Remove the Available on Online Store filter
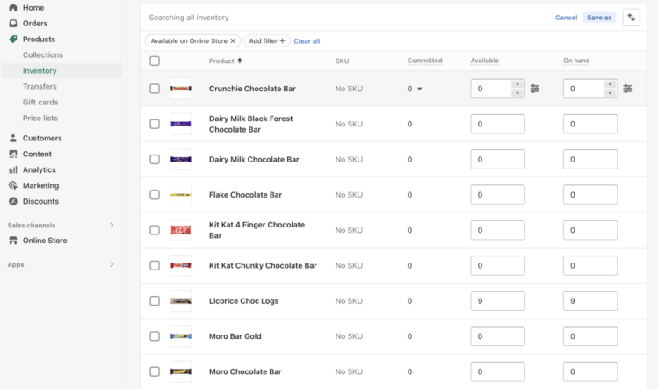The height and width of the screenshot is (389, 658). 233,41
